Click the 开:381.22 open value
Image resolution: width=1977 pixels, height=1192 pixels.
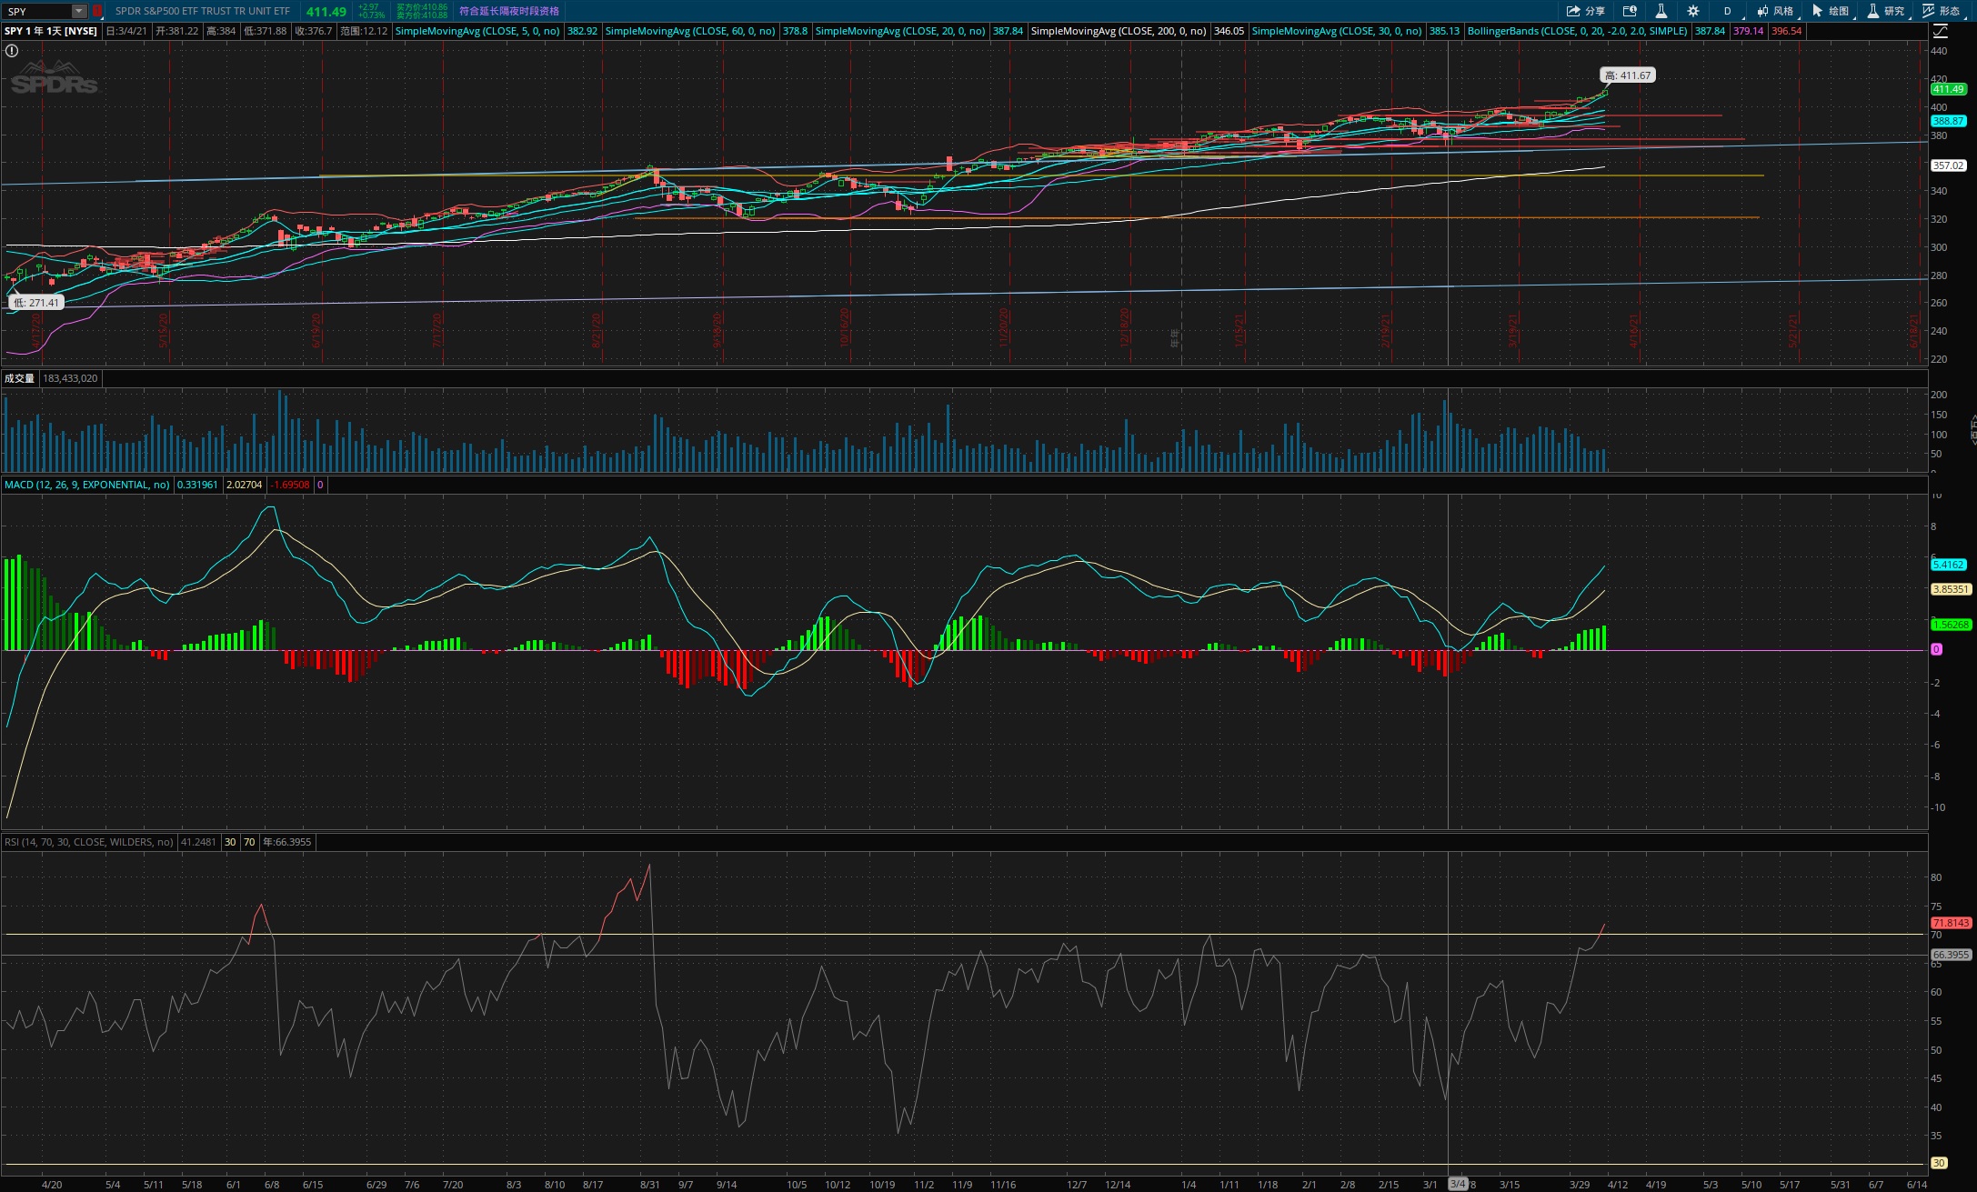click(x=177, y=31)
